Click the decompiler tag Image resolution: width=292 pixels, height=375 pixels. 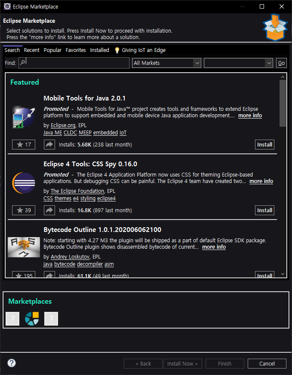coord(90,264)
